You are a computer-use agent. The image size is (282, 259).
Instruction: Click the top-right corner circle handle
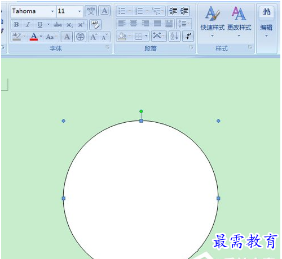click(x=218, y=121)
